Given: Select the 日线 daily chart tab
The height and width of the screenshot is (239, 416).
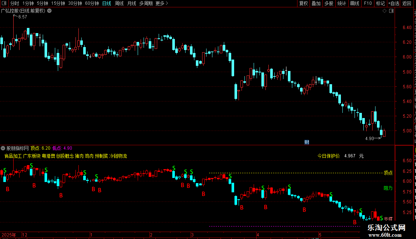Looking at the screenshot, I should point(107,3).
